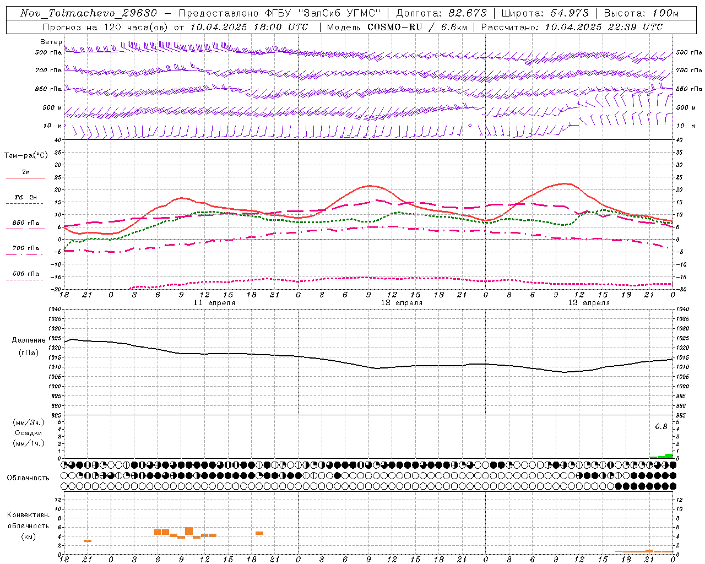Click the solid red 2м legend line sample

[x=25, y=178]
